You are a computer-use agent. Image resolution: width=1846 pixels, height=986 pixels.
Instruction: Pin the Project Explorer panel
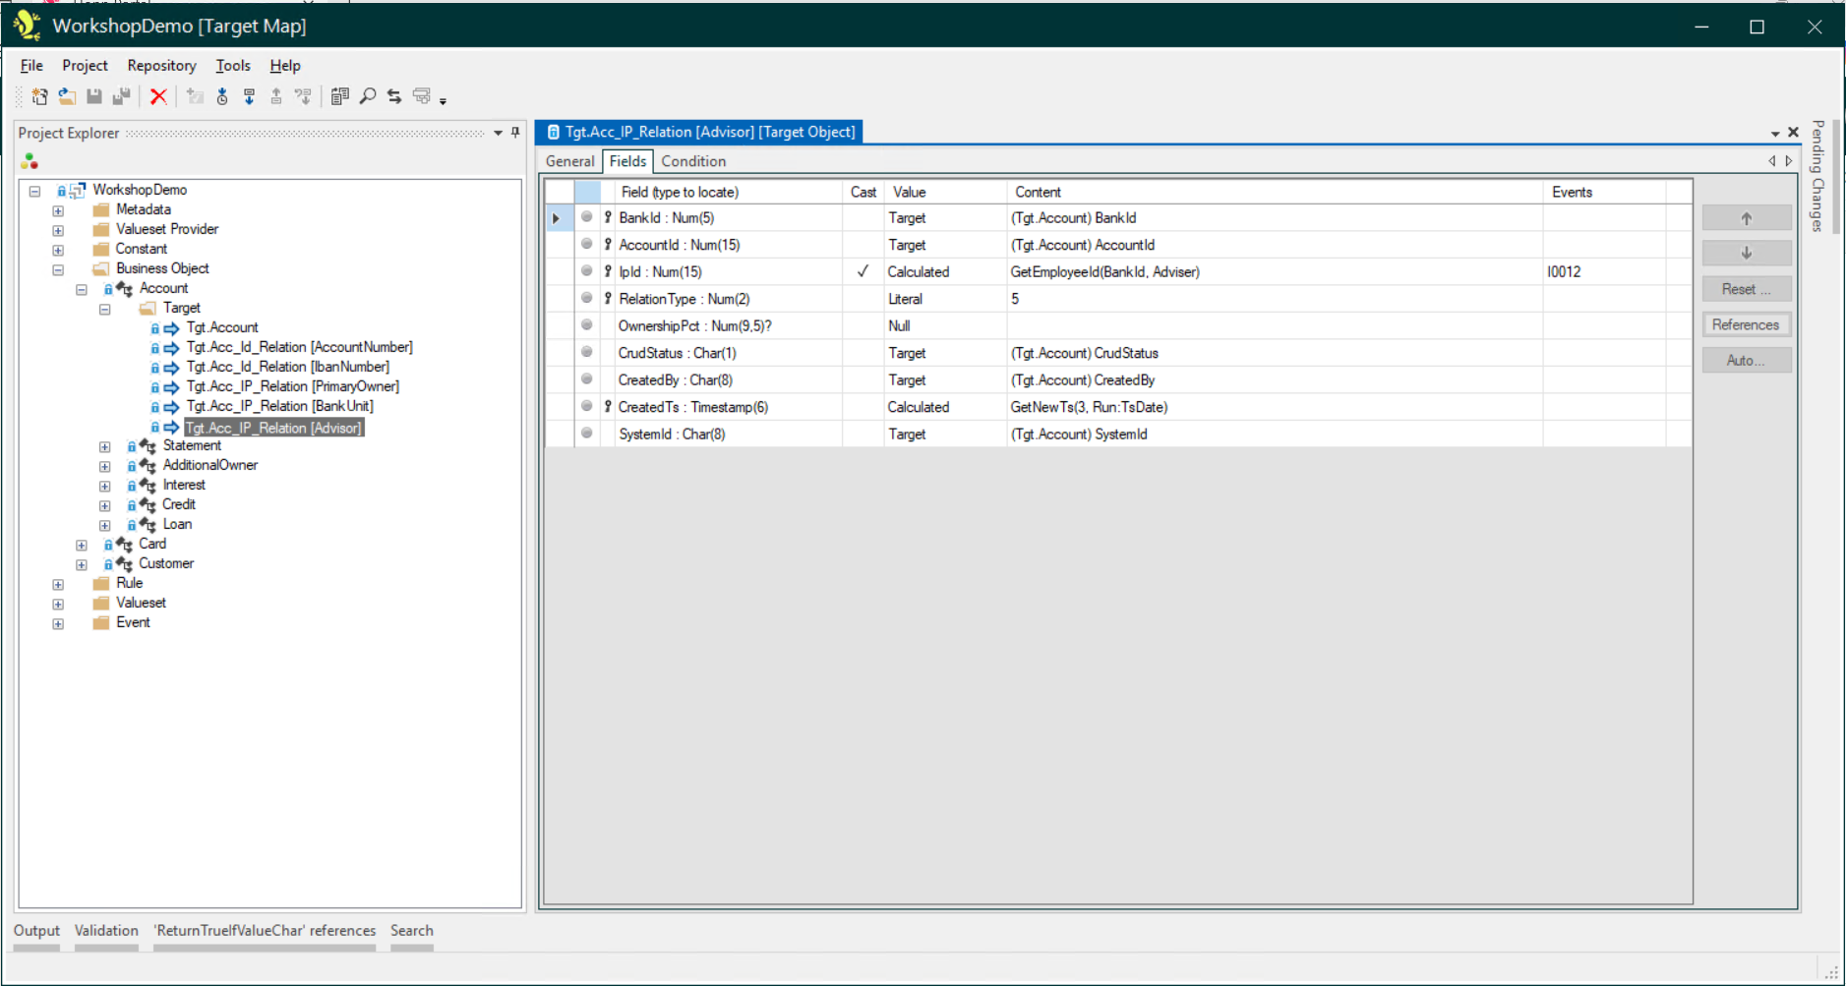[515, 133]
